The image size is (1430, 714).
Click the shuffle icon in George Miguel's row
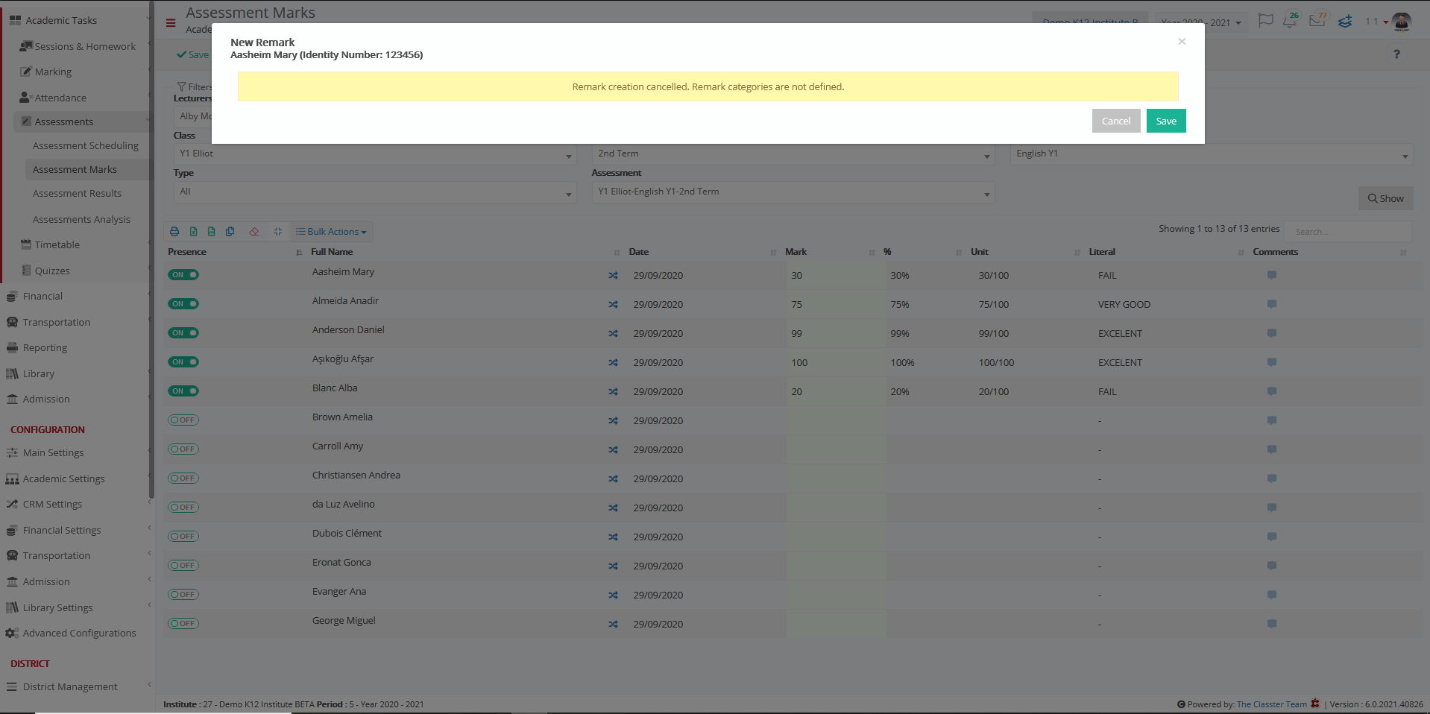[613, 624]
